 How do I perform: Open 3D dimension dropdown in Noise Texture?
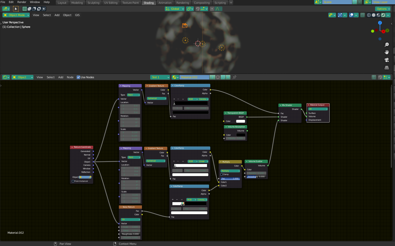tap(130, 219)
